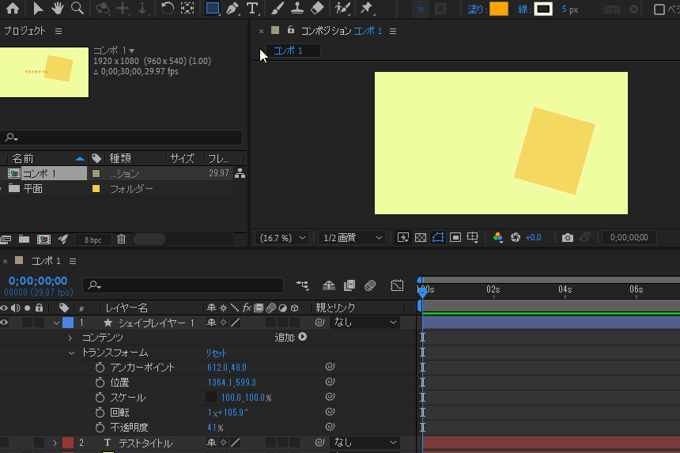Open the composition panel menu icon
The height and width of the screenshot is (453, 680).
[393, 31]
